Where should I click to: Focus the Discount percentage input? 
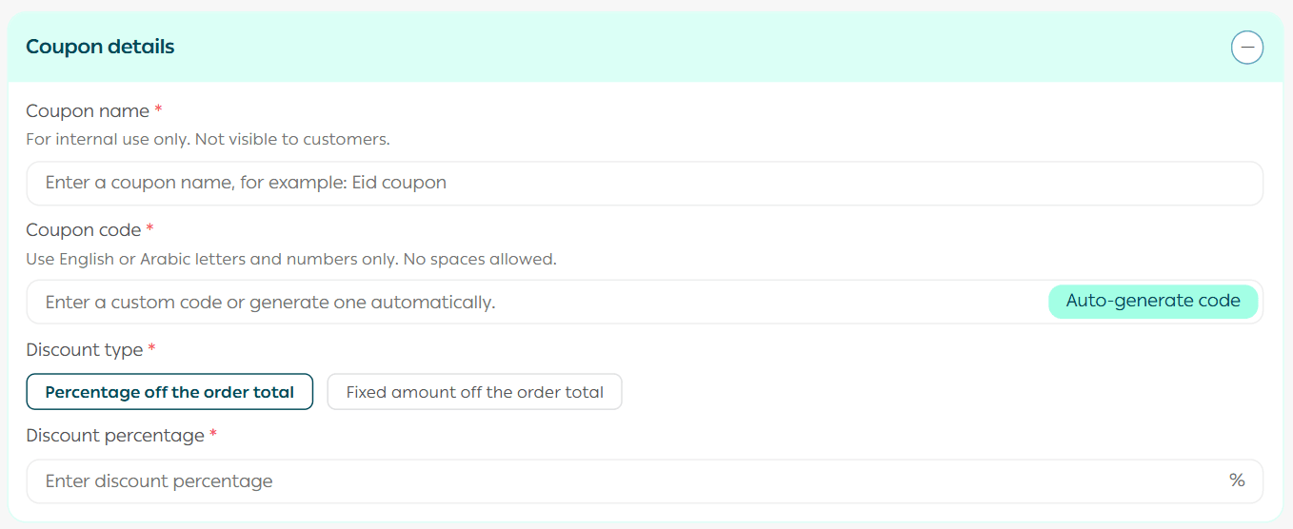619,481
